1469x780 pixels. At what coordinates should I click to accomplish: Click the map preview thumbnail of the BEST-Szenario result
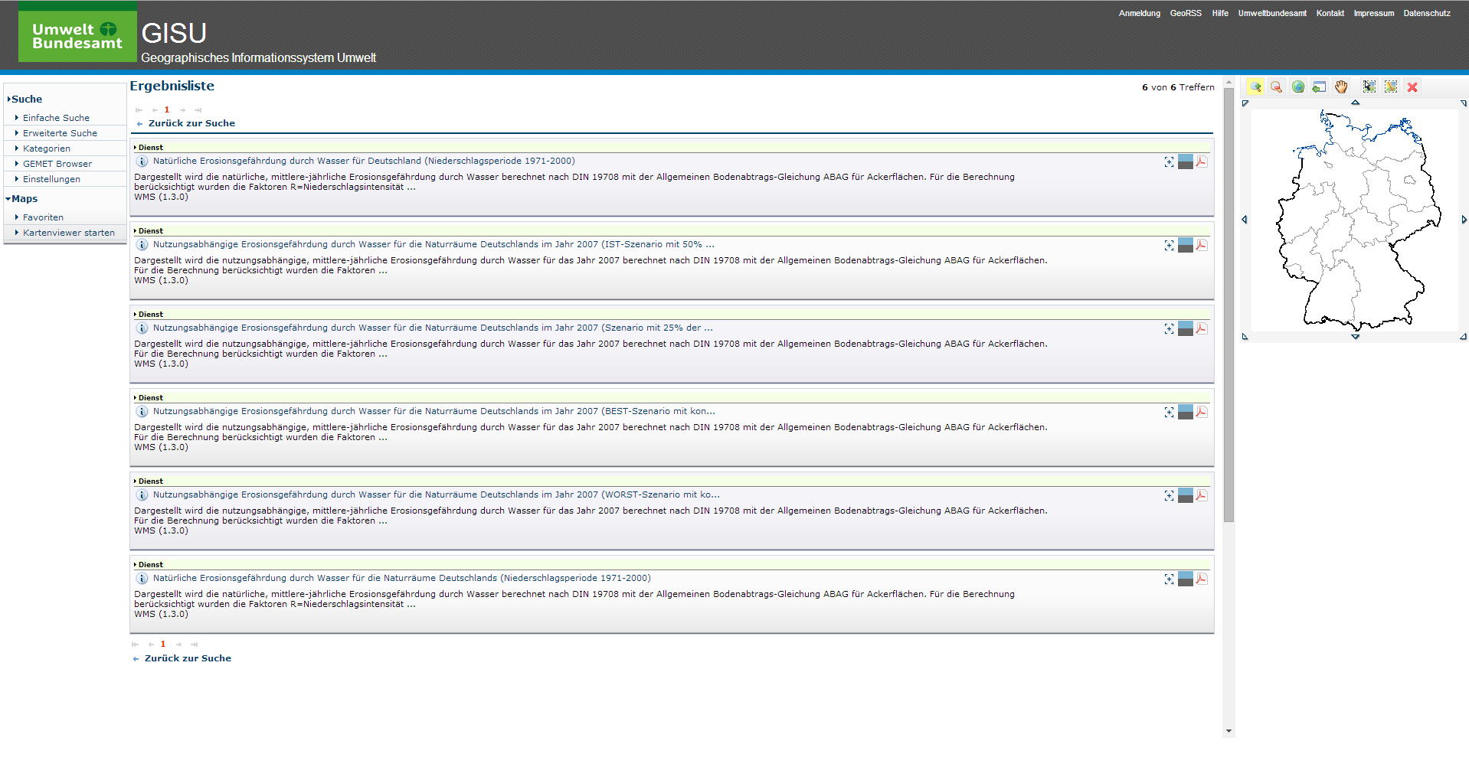pyautogui.click(x=1185, y=413)
